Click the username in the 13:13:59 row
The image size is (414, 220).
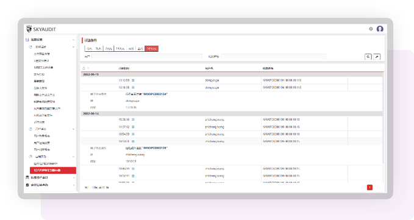coord(212,80)
